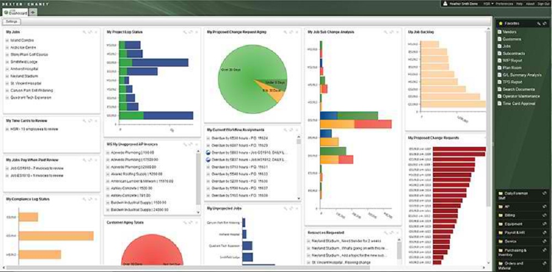Expand the Arctic Ice Centre job row
The width and height of the screenshot is (552, 272).
(x=7, y=47)
